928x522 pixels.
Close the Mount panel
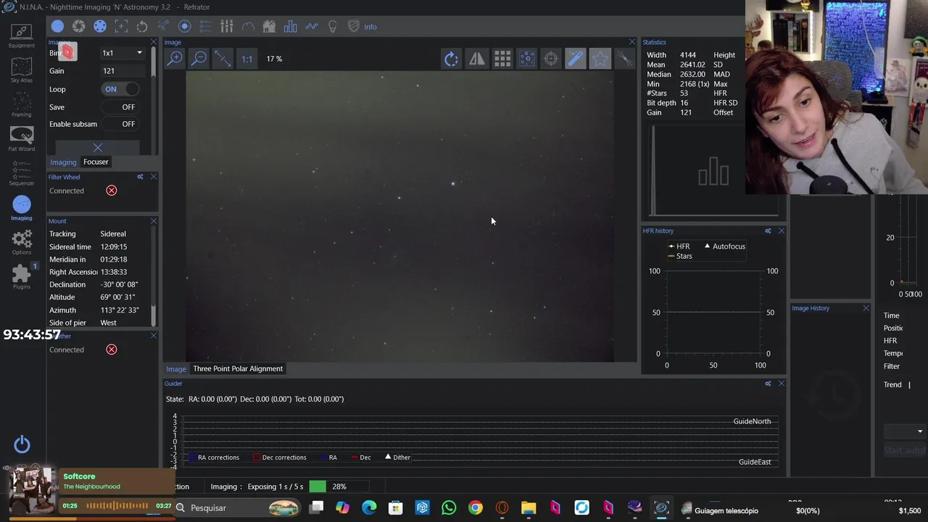[153, 221]
